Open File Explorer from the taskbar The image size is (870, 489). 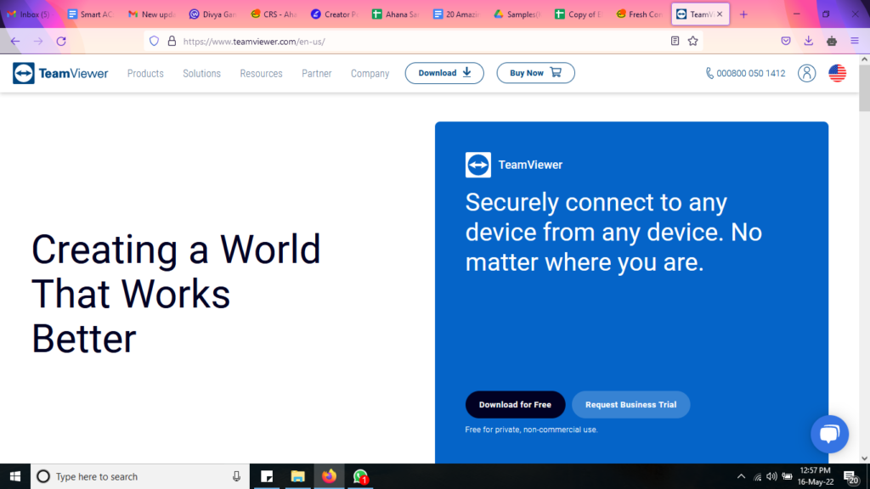click(298, 476)
